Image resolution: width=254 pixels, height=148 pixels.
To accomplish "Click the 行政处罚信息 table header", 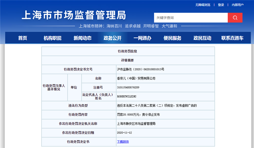I will pos(128,51).
